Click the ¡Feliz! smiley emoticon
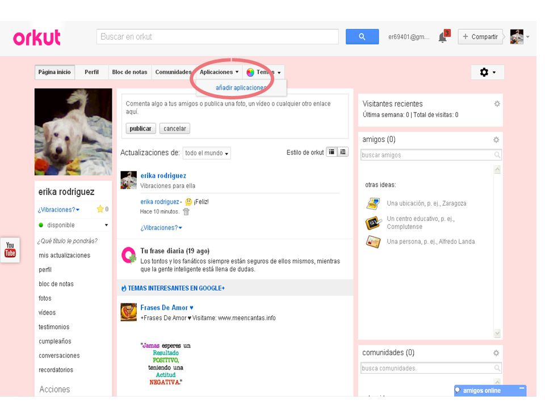 tap(188, 202)
